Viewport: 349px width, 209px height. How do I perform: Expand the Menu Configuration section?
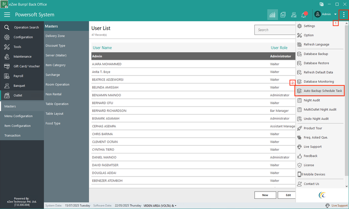18,116
